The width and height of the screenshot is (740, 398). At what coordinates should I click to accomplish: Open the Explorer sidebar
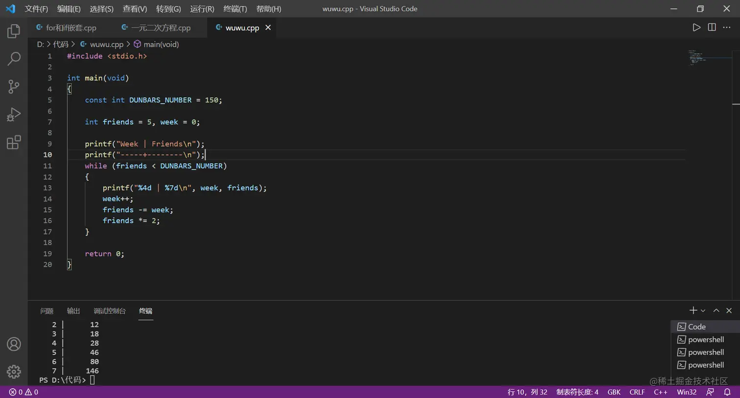click(x=13, y=30)
